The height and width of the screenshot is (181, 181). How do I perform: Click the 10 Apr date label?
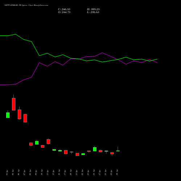click(x=42, y=172)
